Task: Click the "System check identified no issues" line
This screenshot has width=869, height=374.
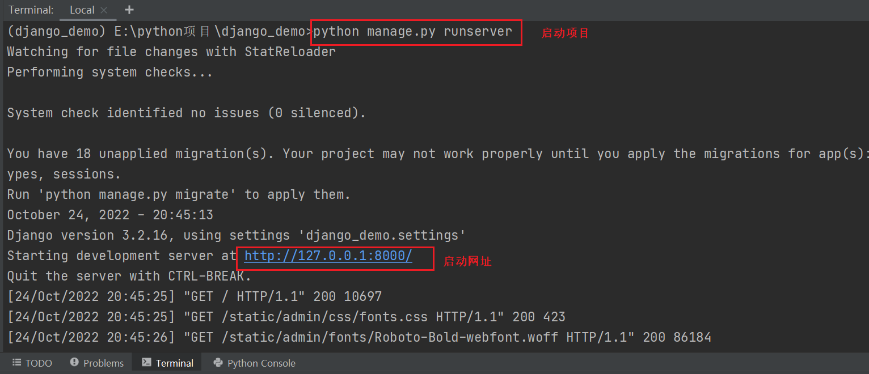Action: [186, 113]
